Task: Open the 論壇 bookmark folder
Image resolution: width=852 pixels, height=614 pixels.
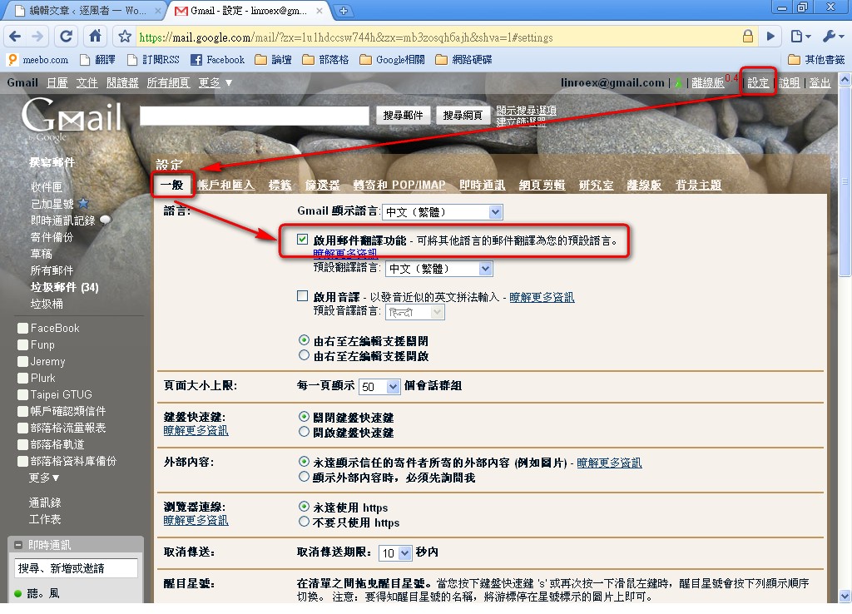Action: pos(273,60)
